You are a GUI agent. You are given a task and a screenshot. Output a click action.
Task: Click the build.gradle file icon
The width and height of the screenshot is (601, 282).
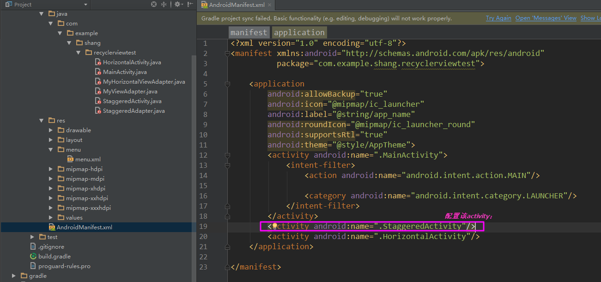tap(33, 256)
